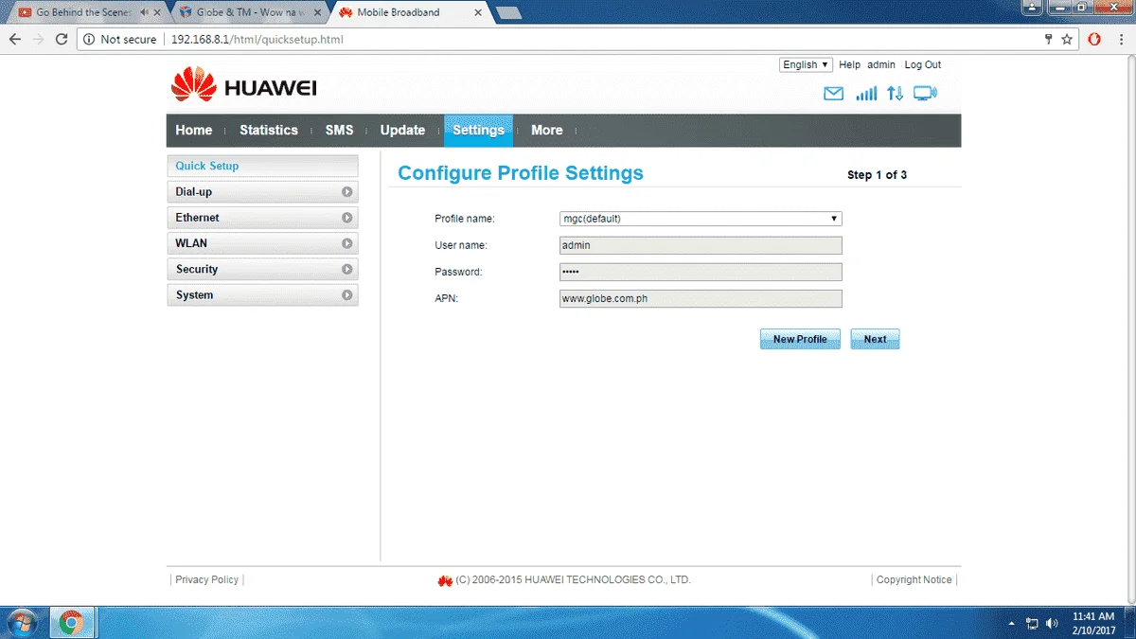1136x639 pixels.
Task: Select Quick Setup in the sidebar
Action: tap(262, 166)
